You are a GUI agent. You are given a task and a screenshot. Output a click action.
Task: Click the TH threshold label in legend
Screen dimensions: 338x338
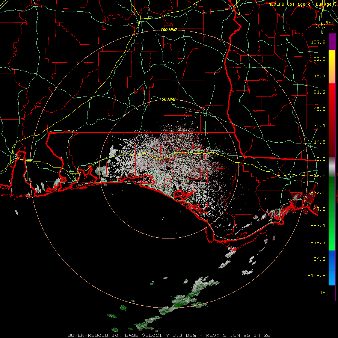(323, 293)
